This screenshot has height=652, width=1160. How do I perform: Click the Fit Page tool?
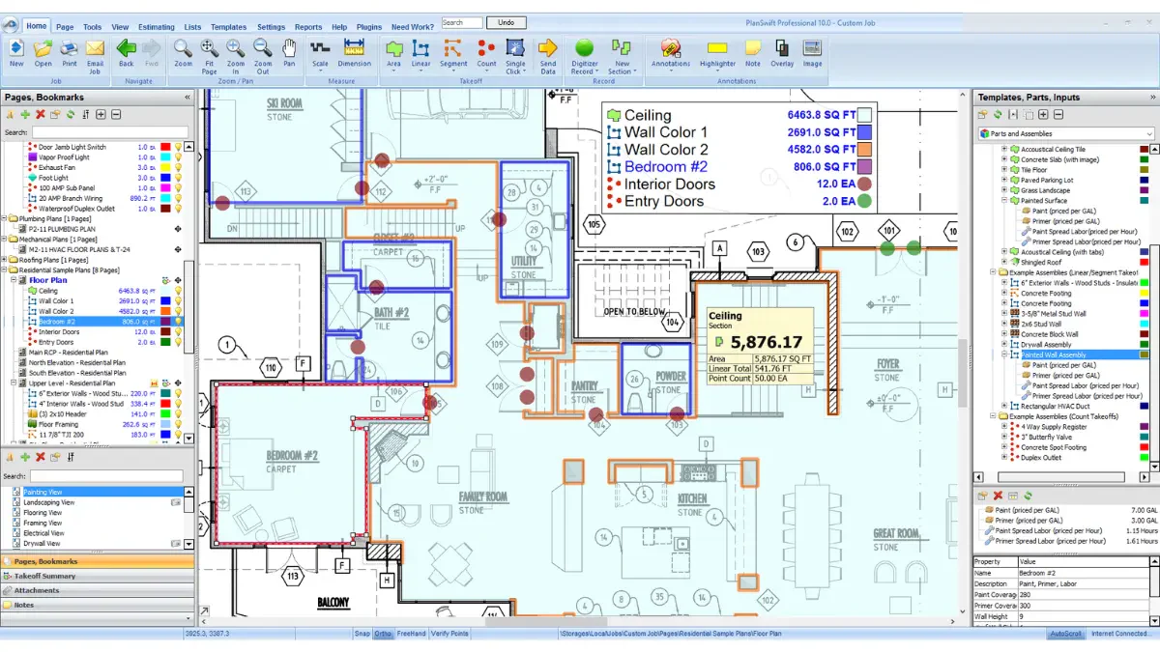coord(209,56)
